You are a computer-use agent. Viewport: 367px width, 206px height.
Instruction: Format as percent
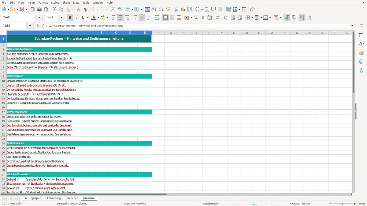pos(196,18)
